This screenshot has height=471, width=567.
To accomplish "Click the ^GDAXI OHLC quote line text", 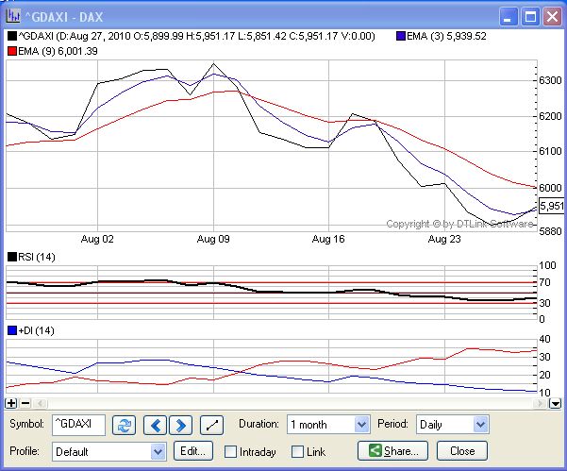I will click(197, 36).
